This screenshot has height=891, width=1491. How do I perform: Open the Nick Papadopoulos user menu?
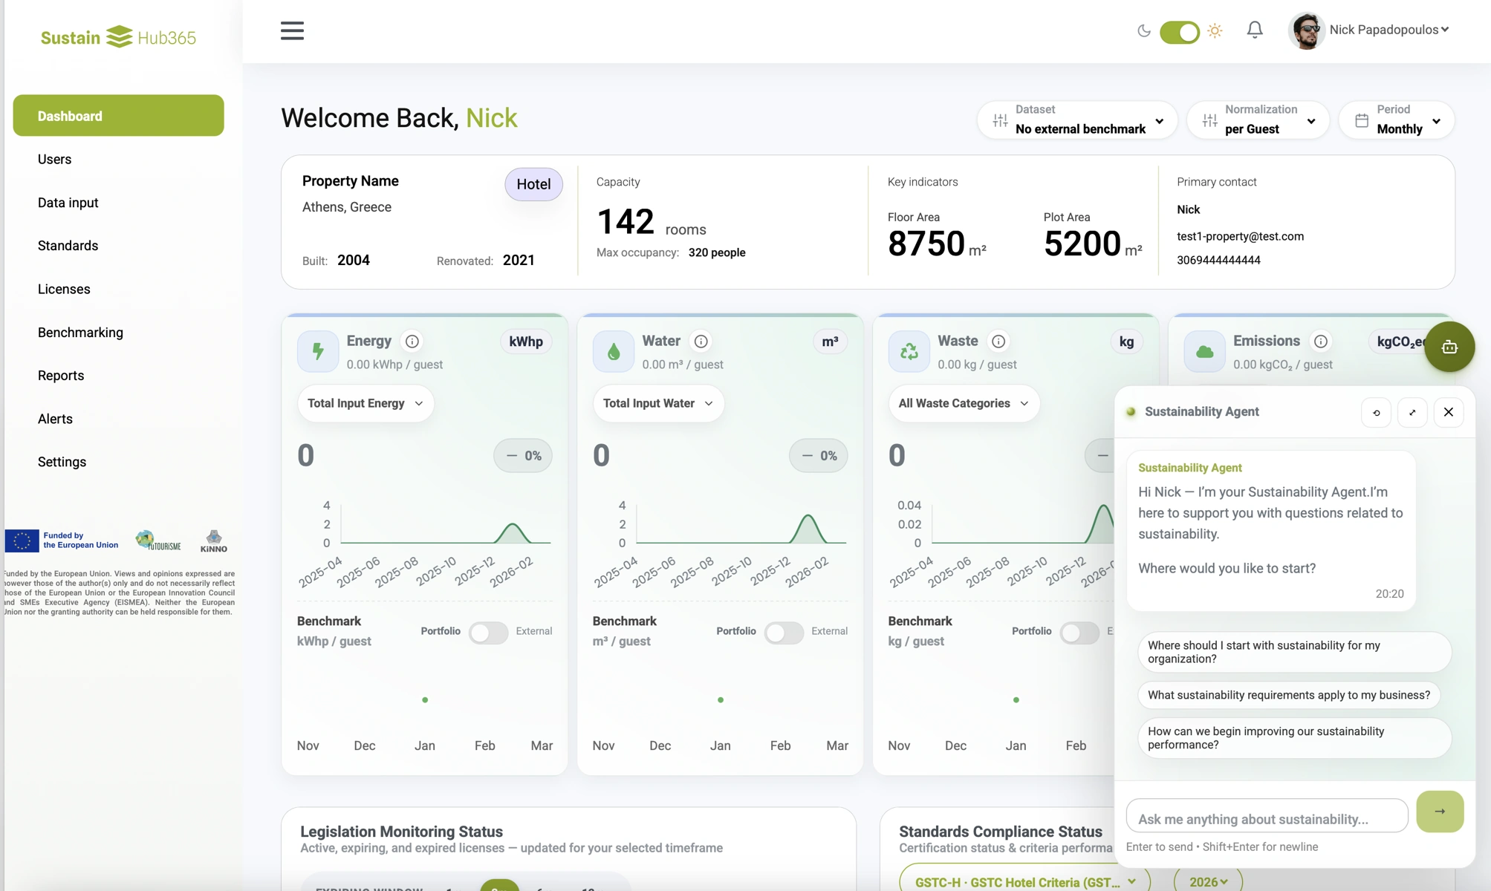tap(1388, 30)
